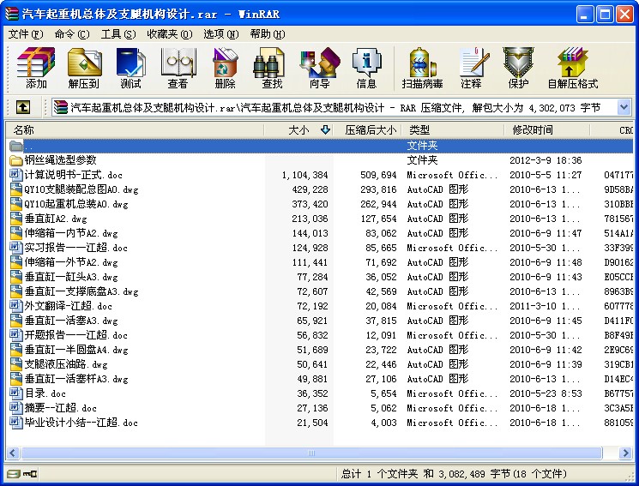Click the parent folder ".." icon
The height and width of the screenshot is (486, 639).
16,146
